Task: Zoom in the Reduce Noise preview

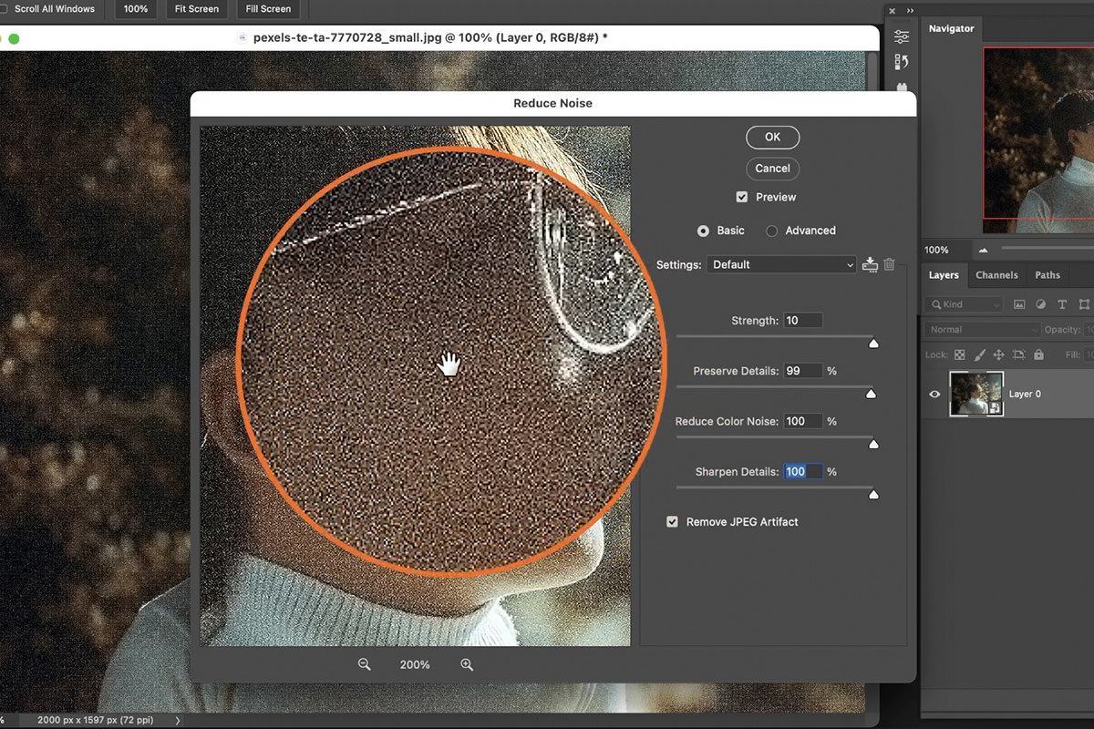Action: tap(467, 664)
